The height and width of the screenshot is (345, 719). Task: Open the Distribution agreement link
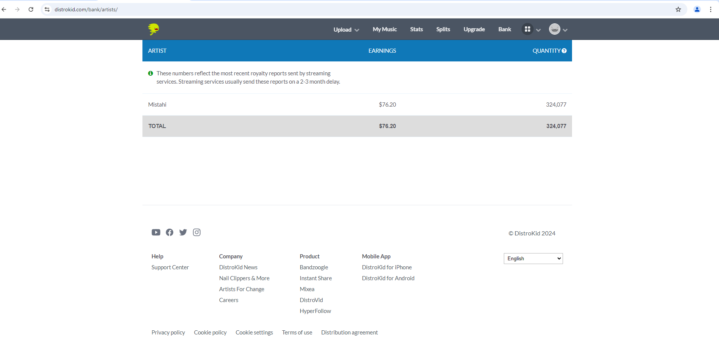[x=349, y=333]
